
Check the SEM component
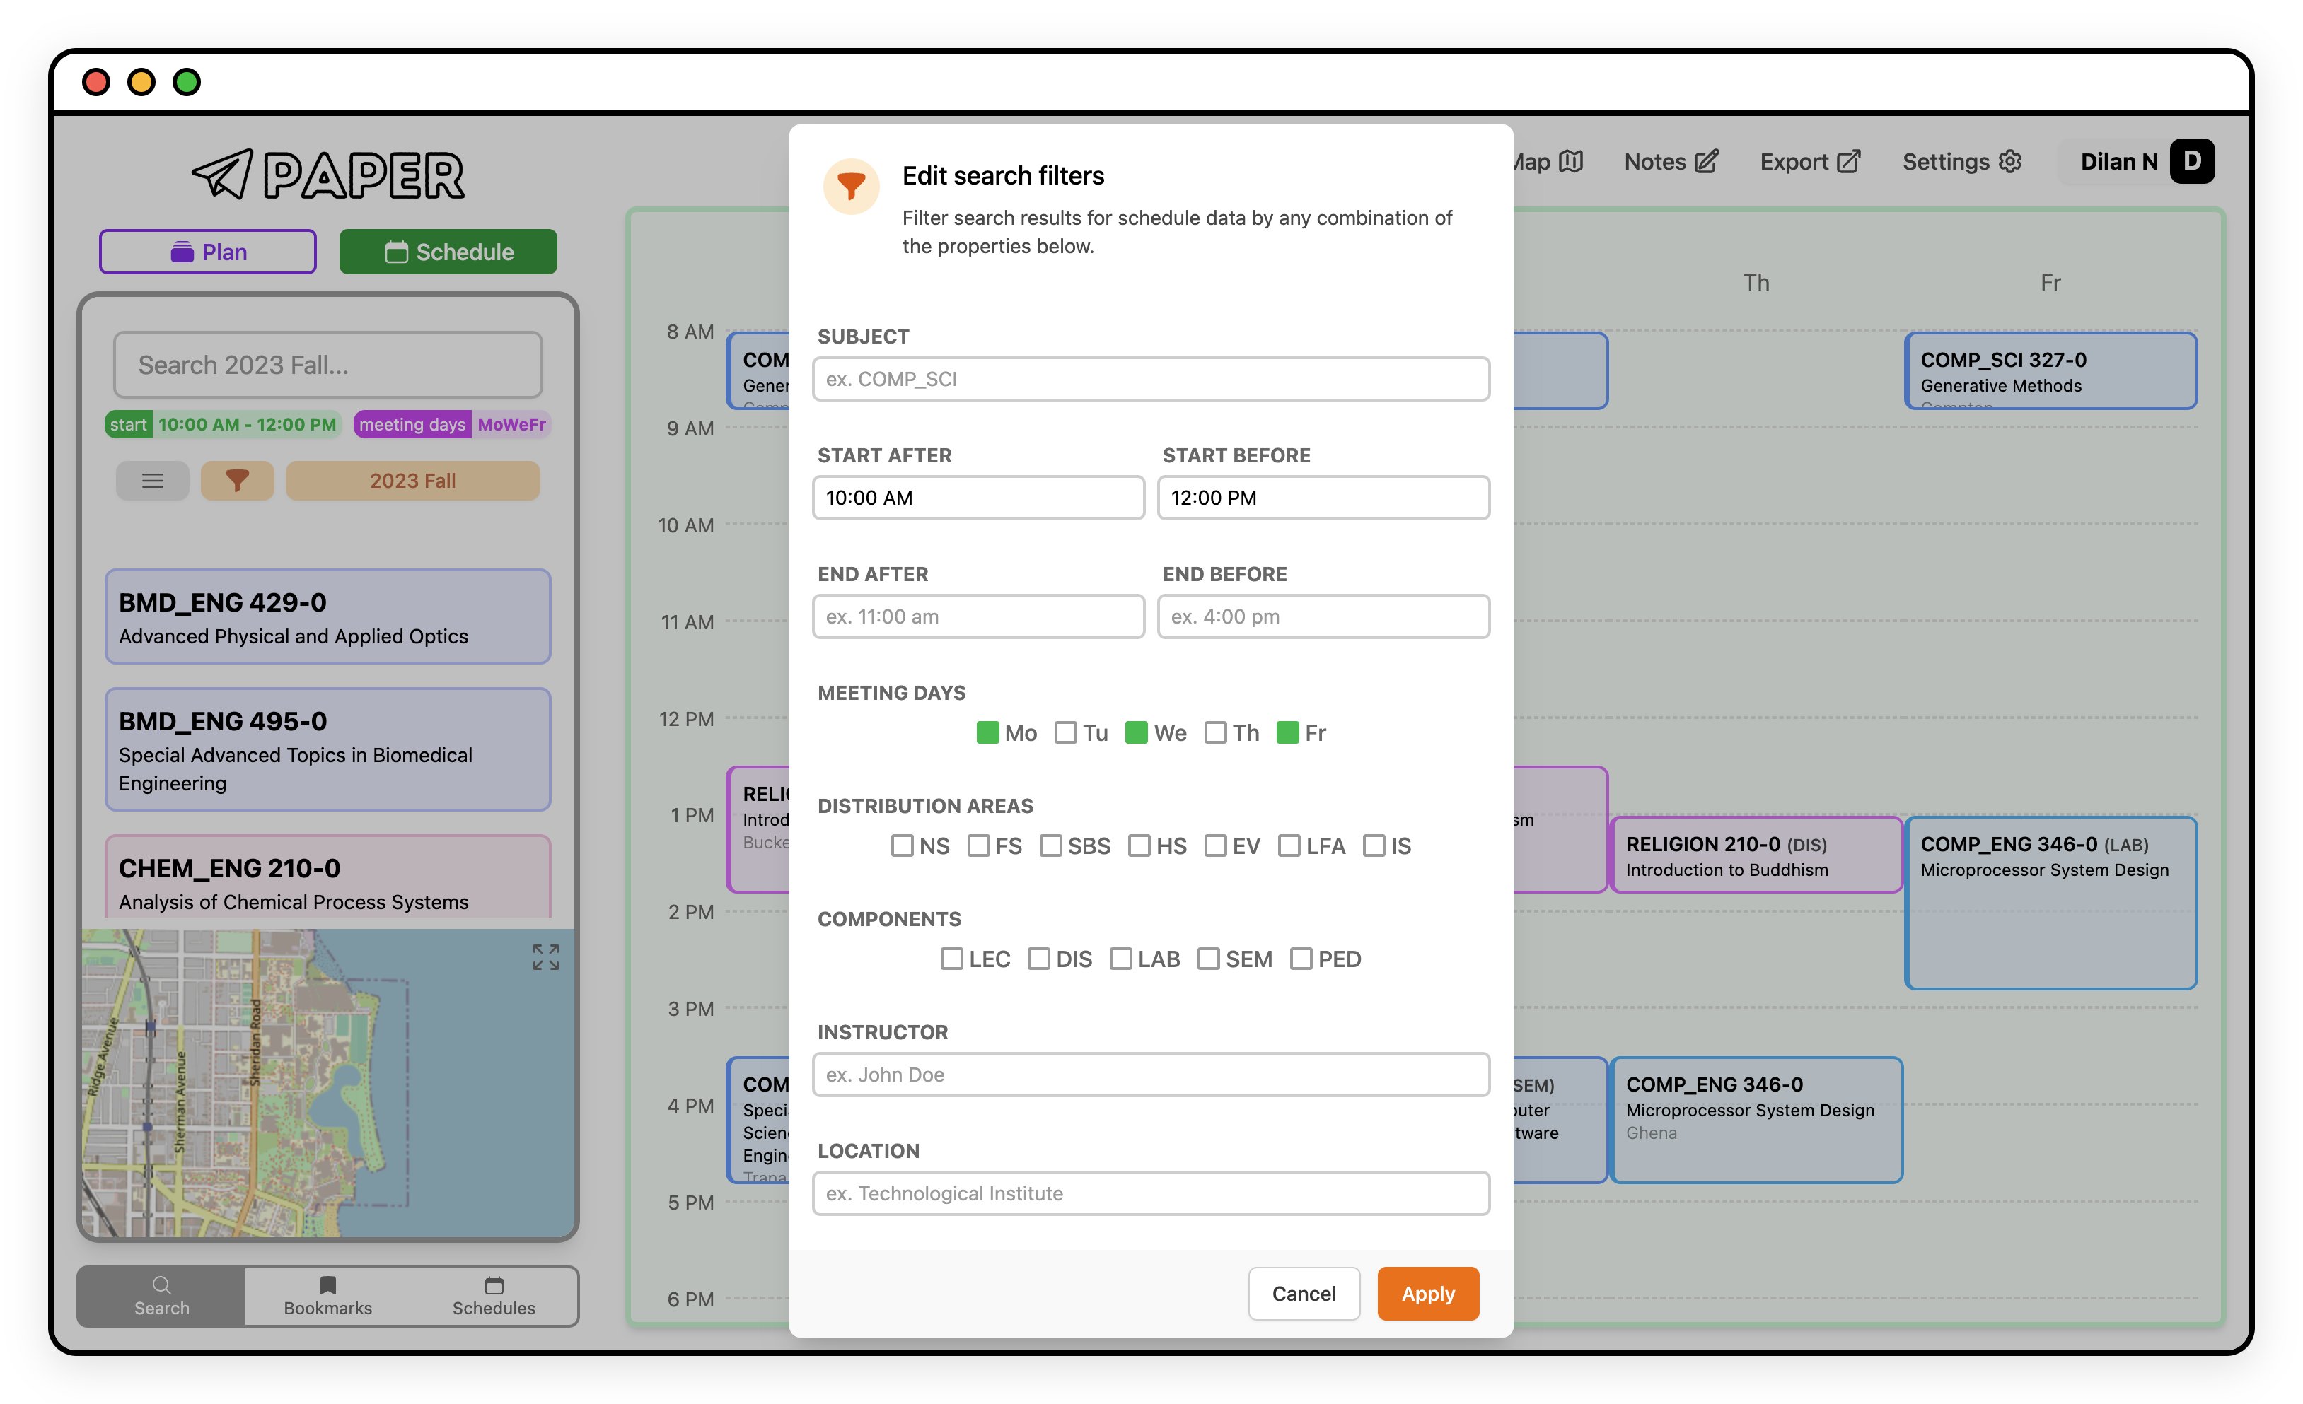(x=1209, y=959)
